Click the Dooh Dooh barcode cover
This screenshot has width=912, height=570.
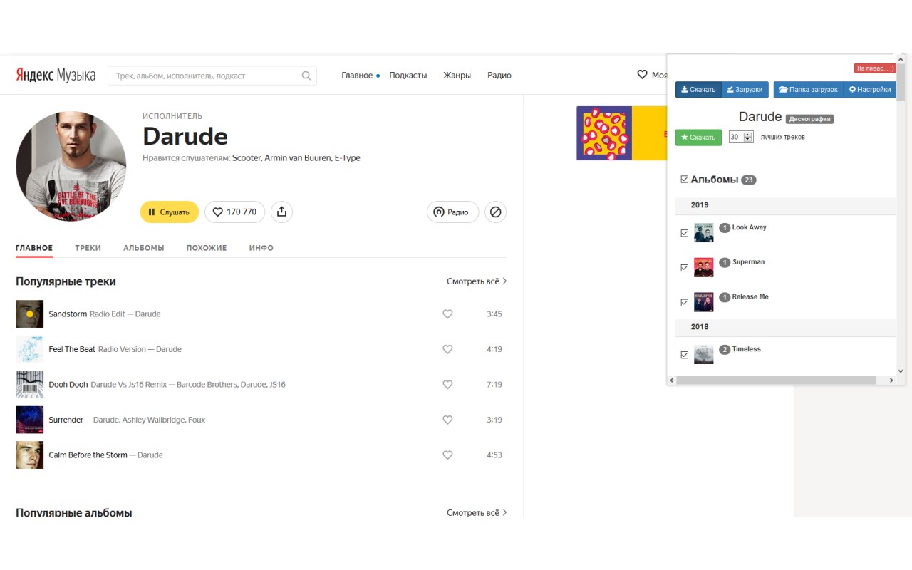[x=29, y=384]
